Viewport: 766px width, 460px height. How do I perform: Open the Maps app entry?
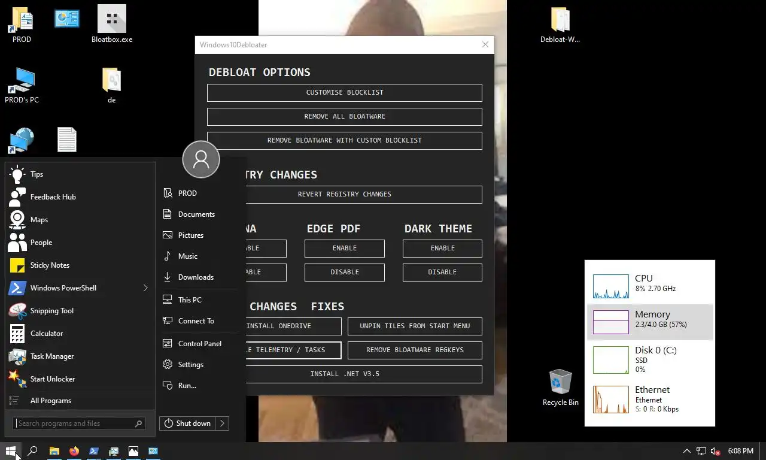tap(80, 220)
